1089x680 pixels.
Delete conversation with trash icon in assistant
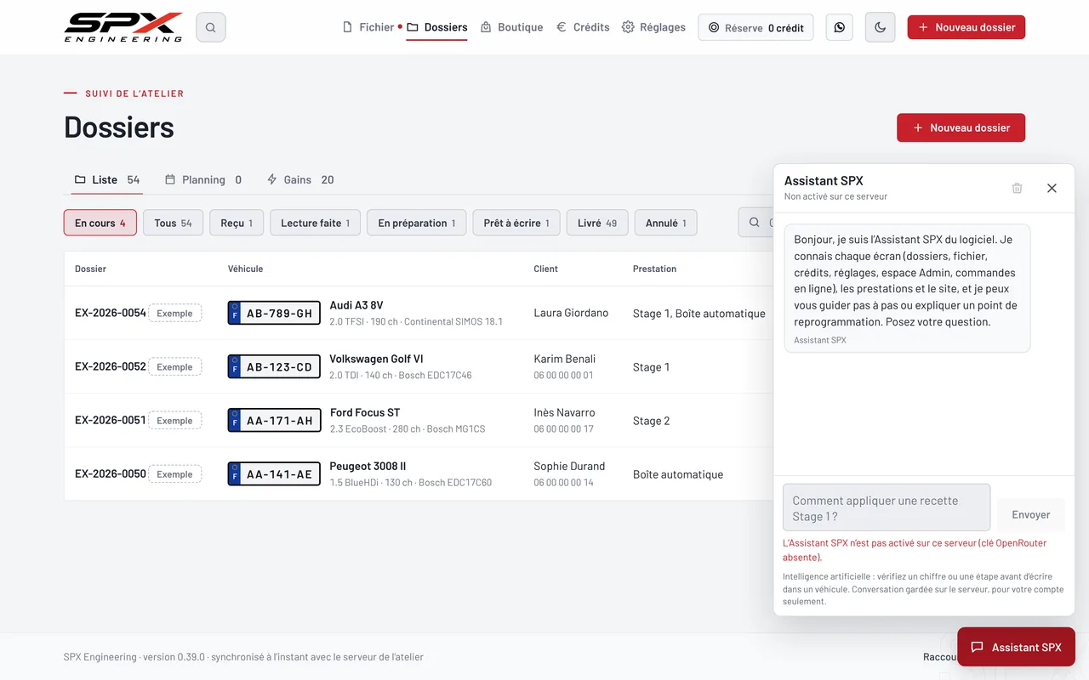coord(1017,188)
